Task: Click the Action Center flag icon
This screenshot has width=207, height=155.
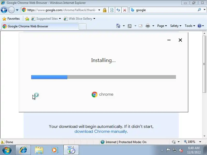Action: (x=168, y=150)
